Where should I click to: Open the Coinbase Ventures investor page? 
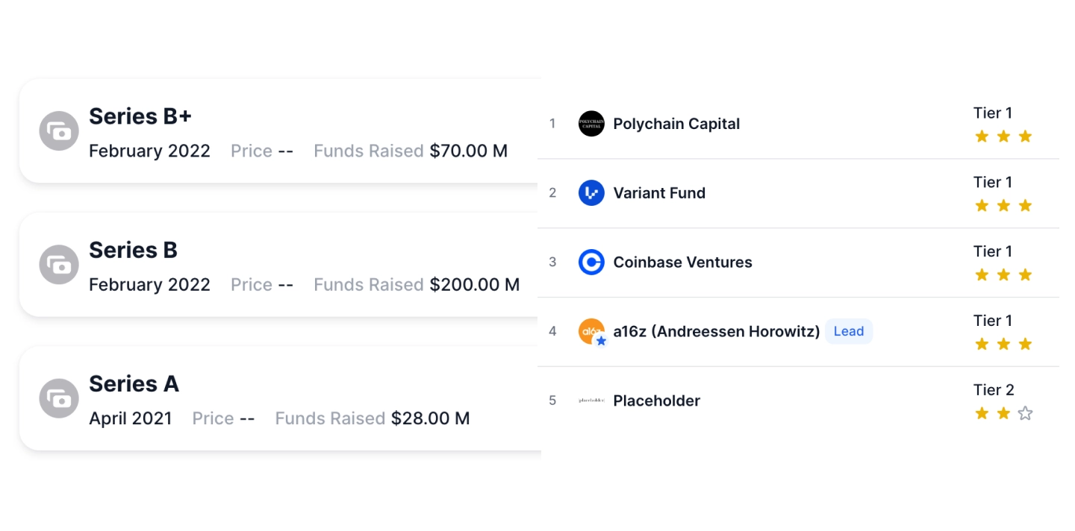(x=682, y=263)
